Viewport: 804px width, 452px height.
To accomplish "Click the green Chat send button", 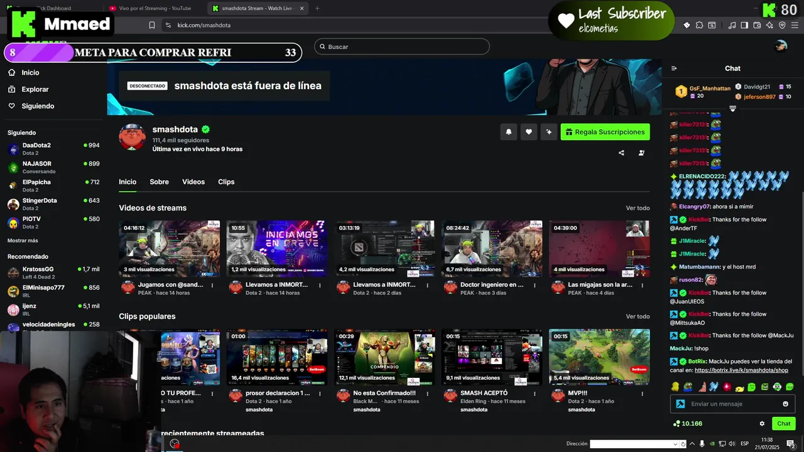I will [783, 424].
